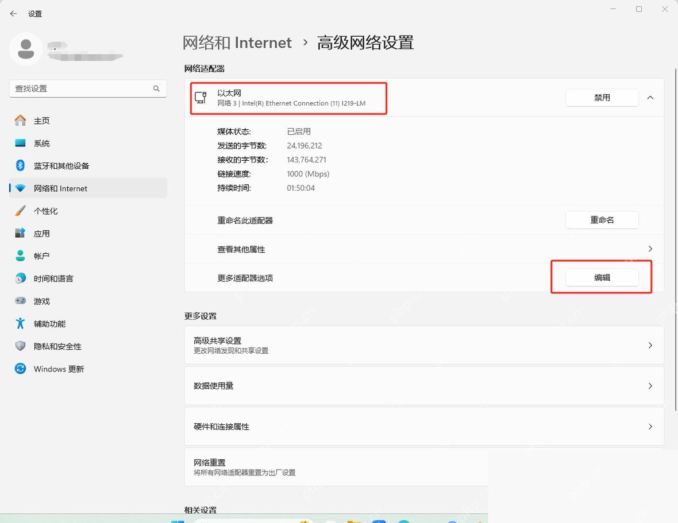
Task: Click the 1000 (Mbps) link speed value
Action: coord(308,173)
